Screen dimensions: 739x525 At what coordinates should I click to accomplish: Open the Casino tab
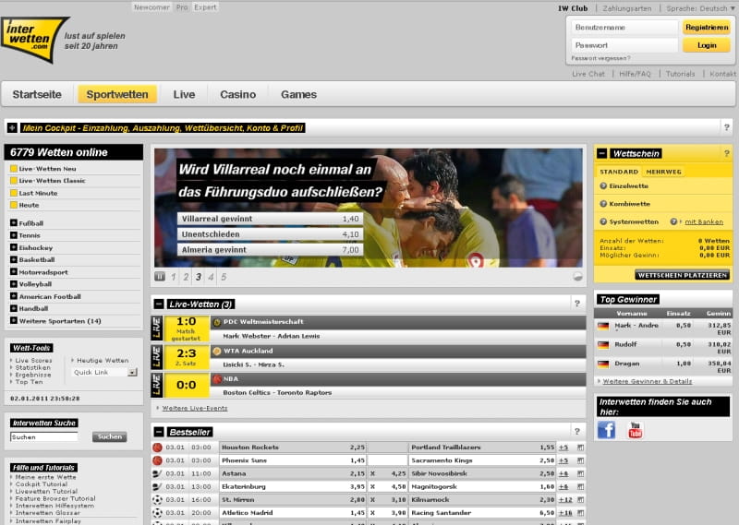(x=238, y=94)
